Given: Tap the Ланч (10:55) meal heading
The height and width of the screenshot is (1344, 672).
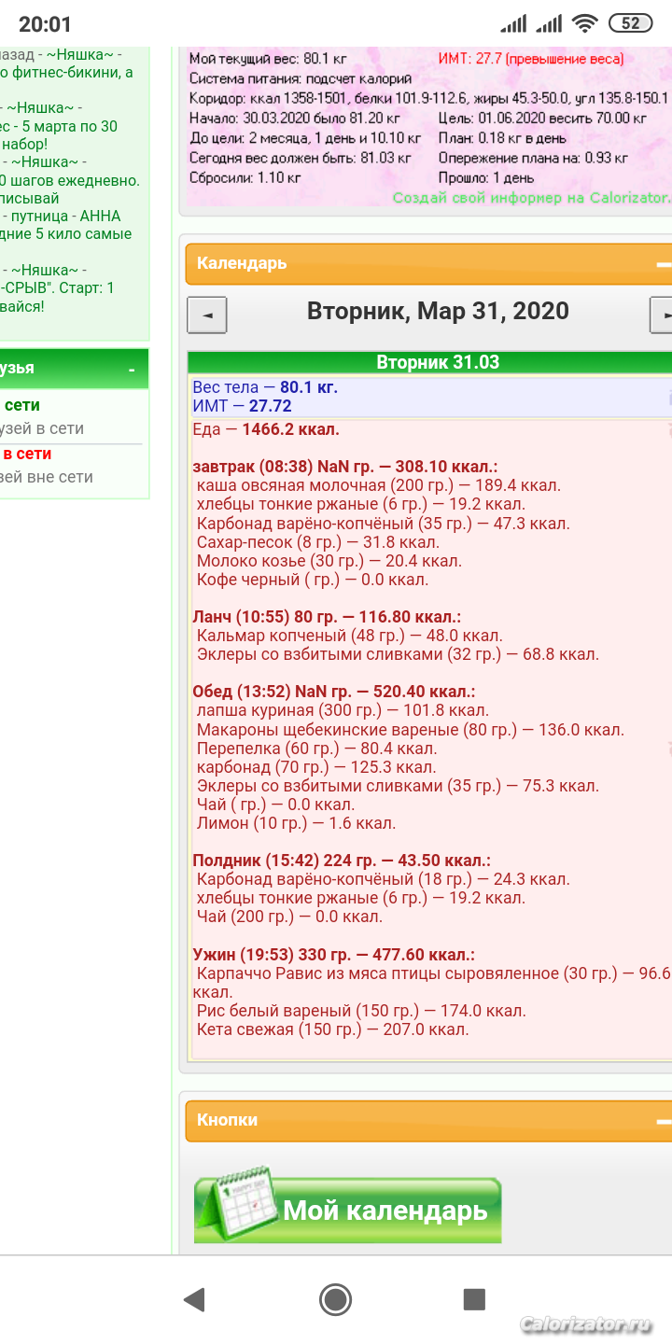Looking at the screenshot, I should pyautogui.click(x=327, y=617).
